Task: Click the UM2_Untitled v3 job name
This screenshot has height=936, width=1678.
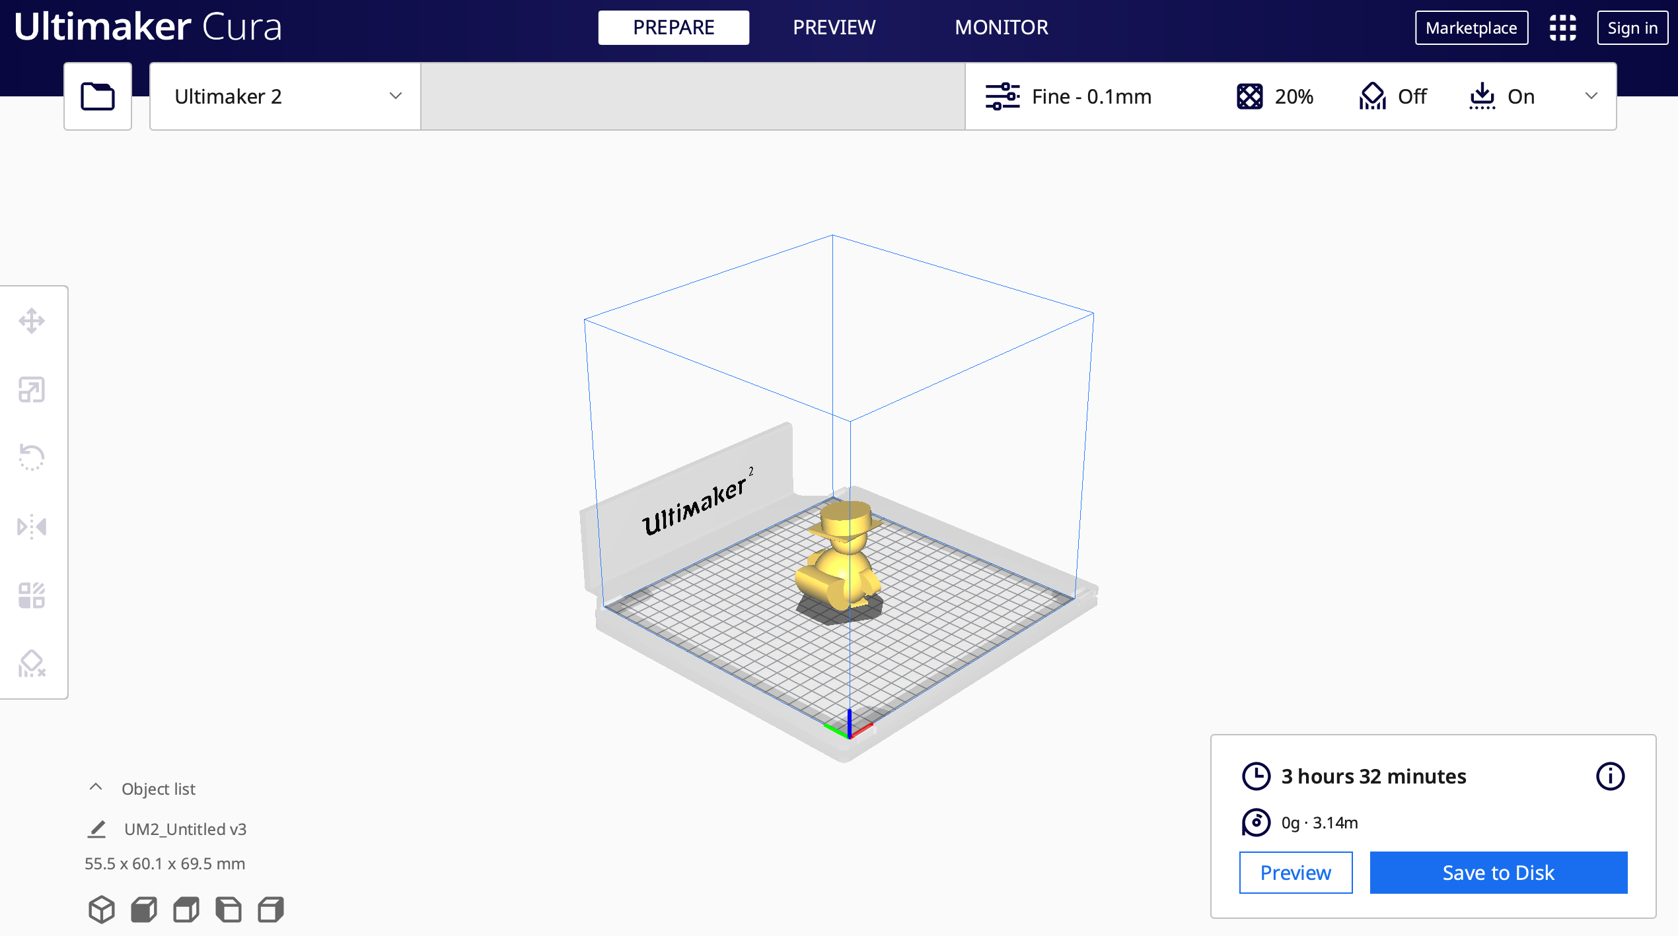Action: point(186,829)
